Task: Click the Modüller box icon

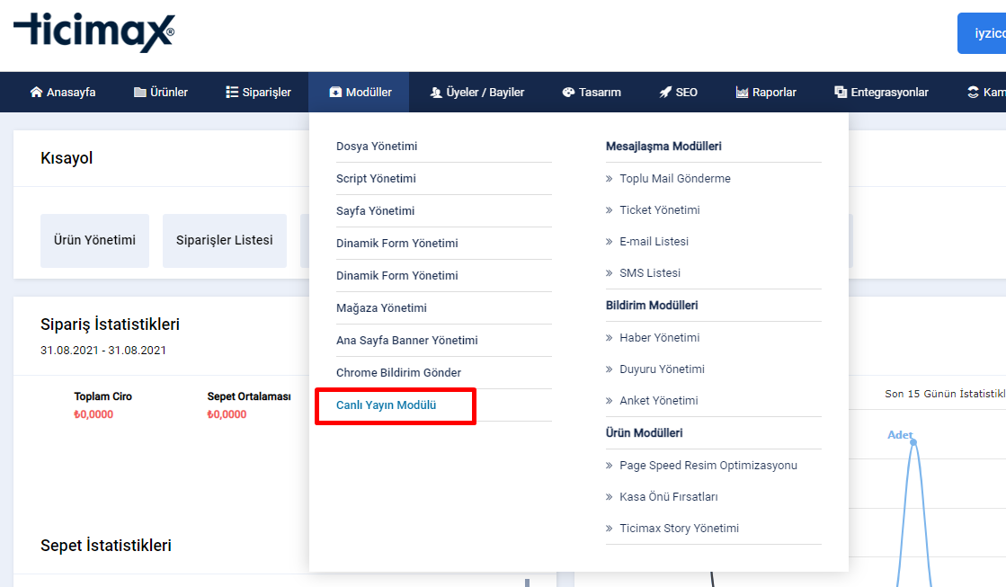Action: (335, 93)
